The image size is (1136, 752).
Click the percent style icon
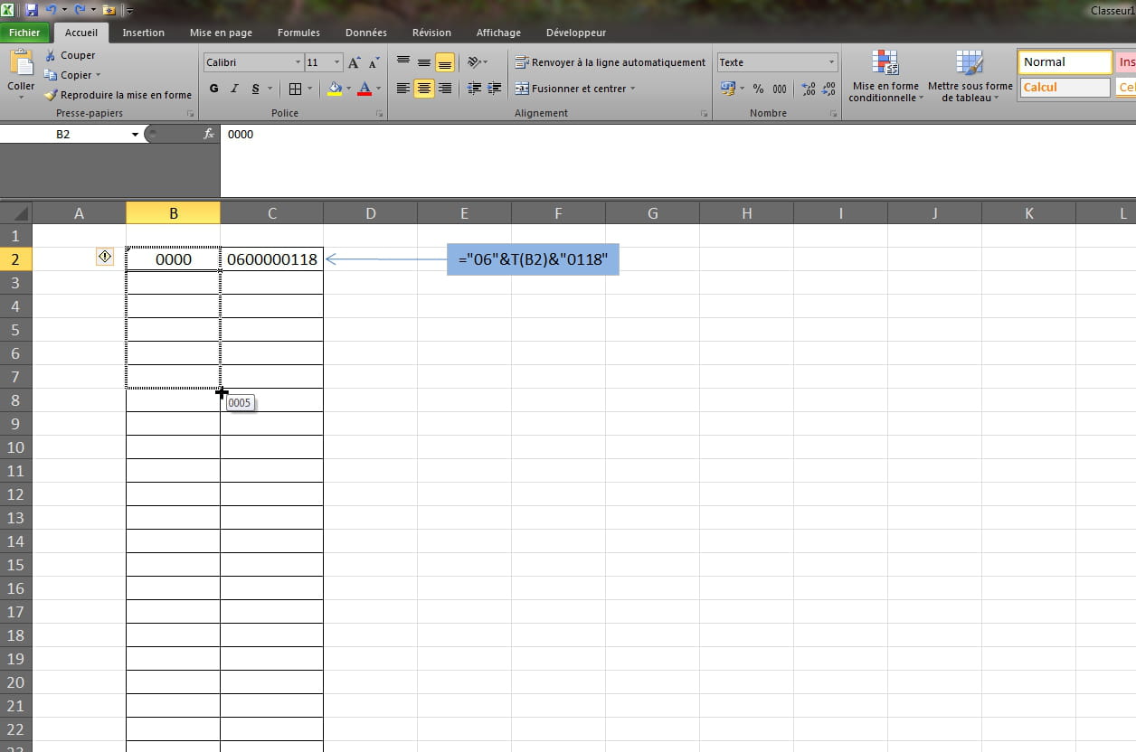[758, 89]
